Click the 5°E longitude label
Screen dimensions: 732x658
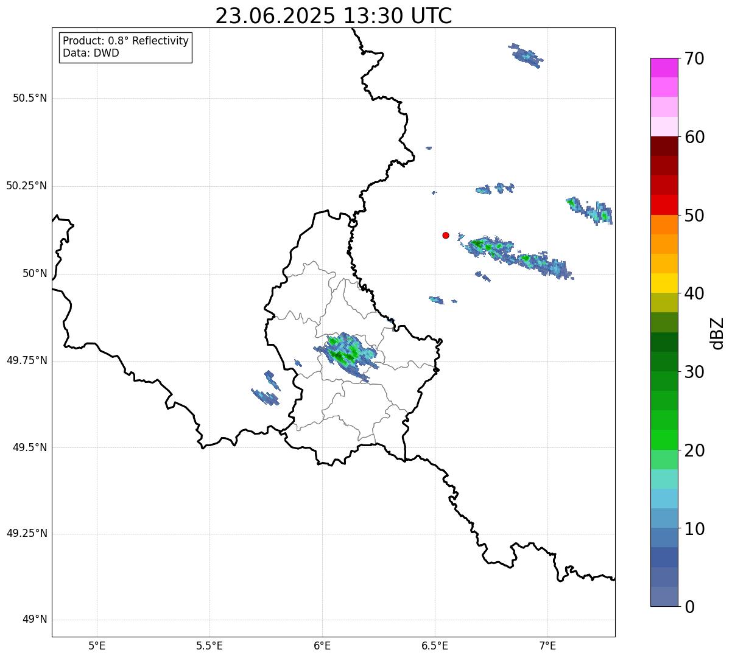coord(97,645)
